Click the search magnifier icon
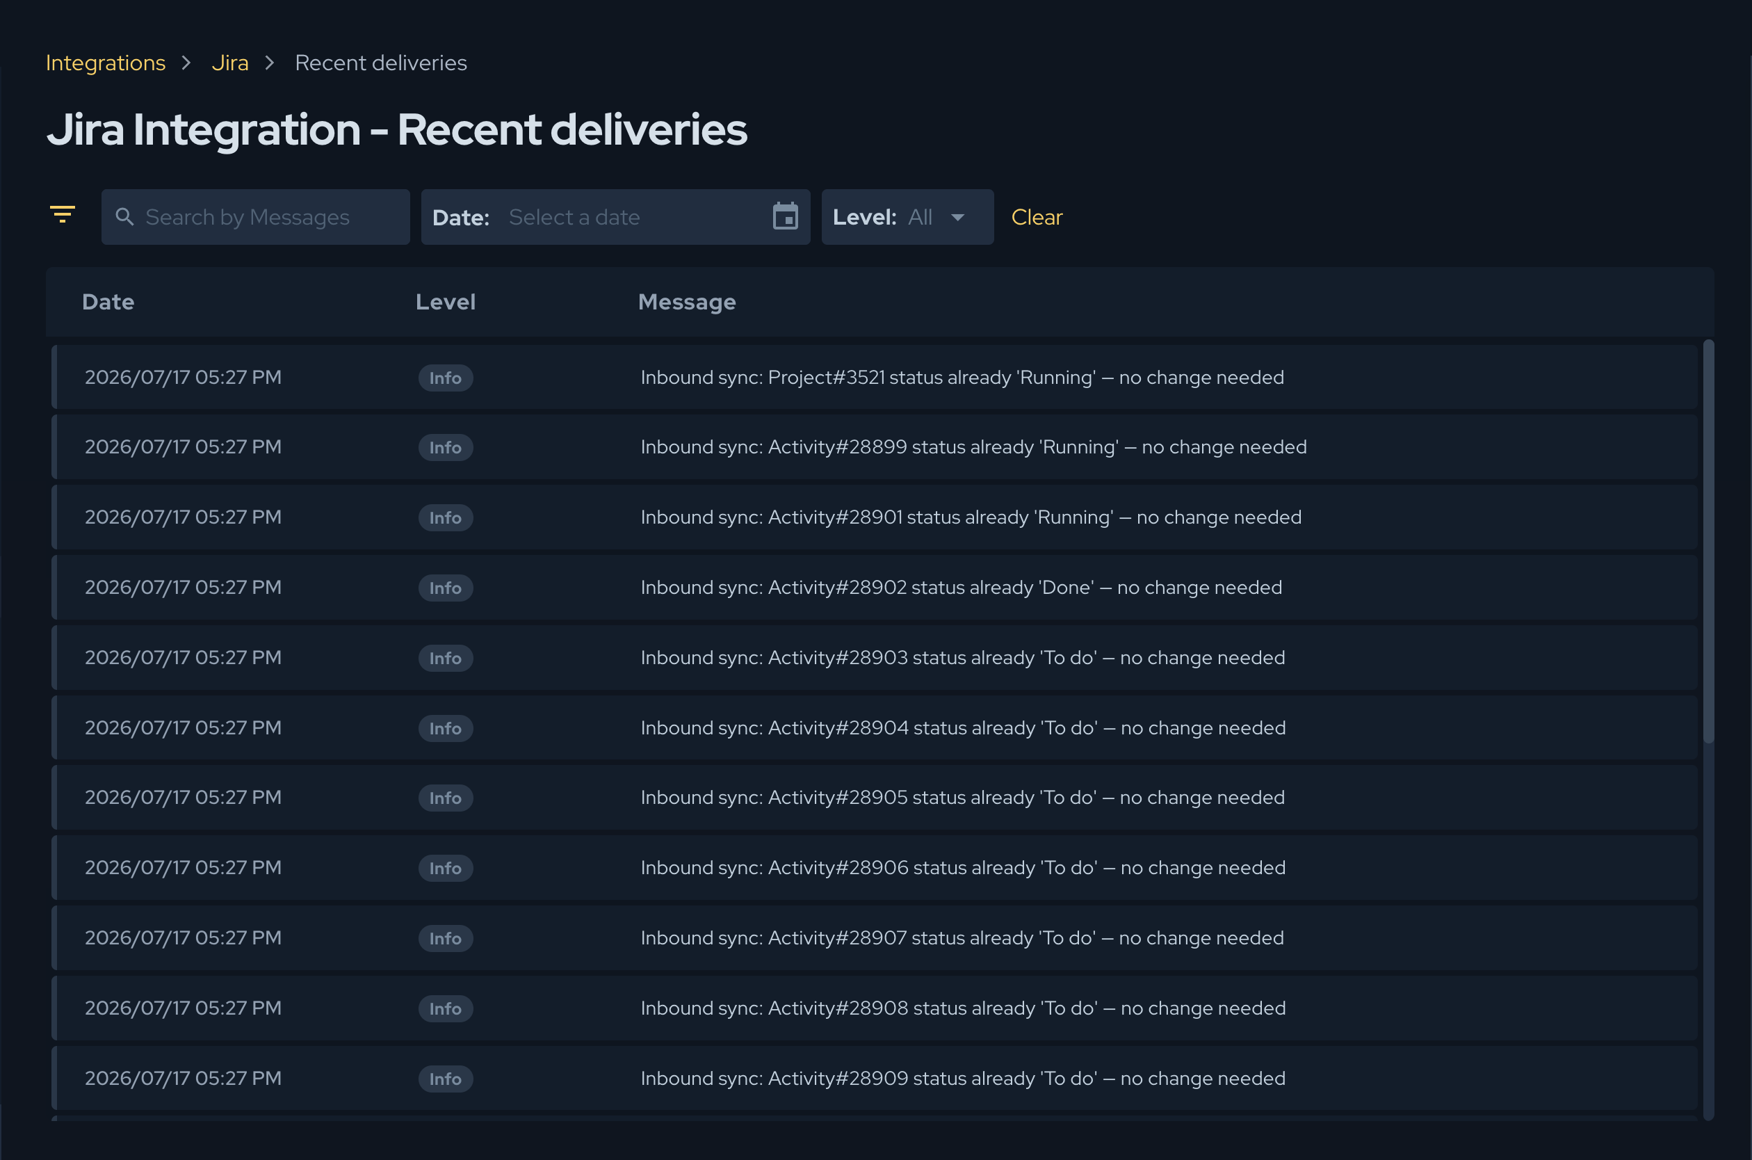The image size is (1752, 1160). [x=125, y=217]
